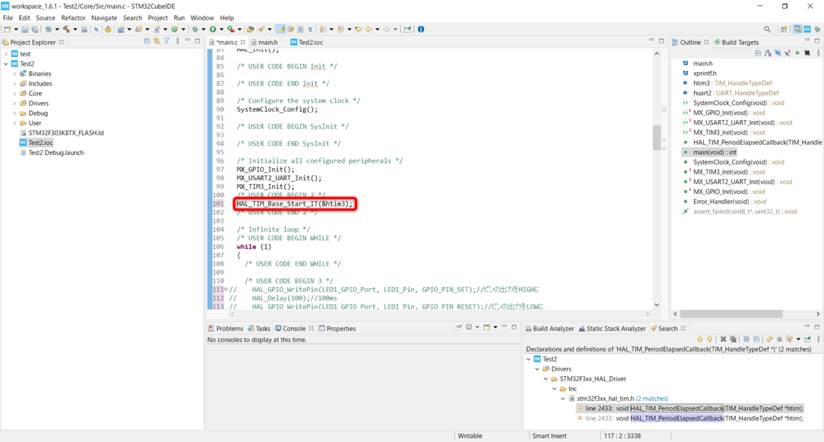Show previous match arrow in Search panel

pyautogui.click(x=709, y=339)
